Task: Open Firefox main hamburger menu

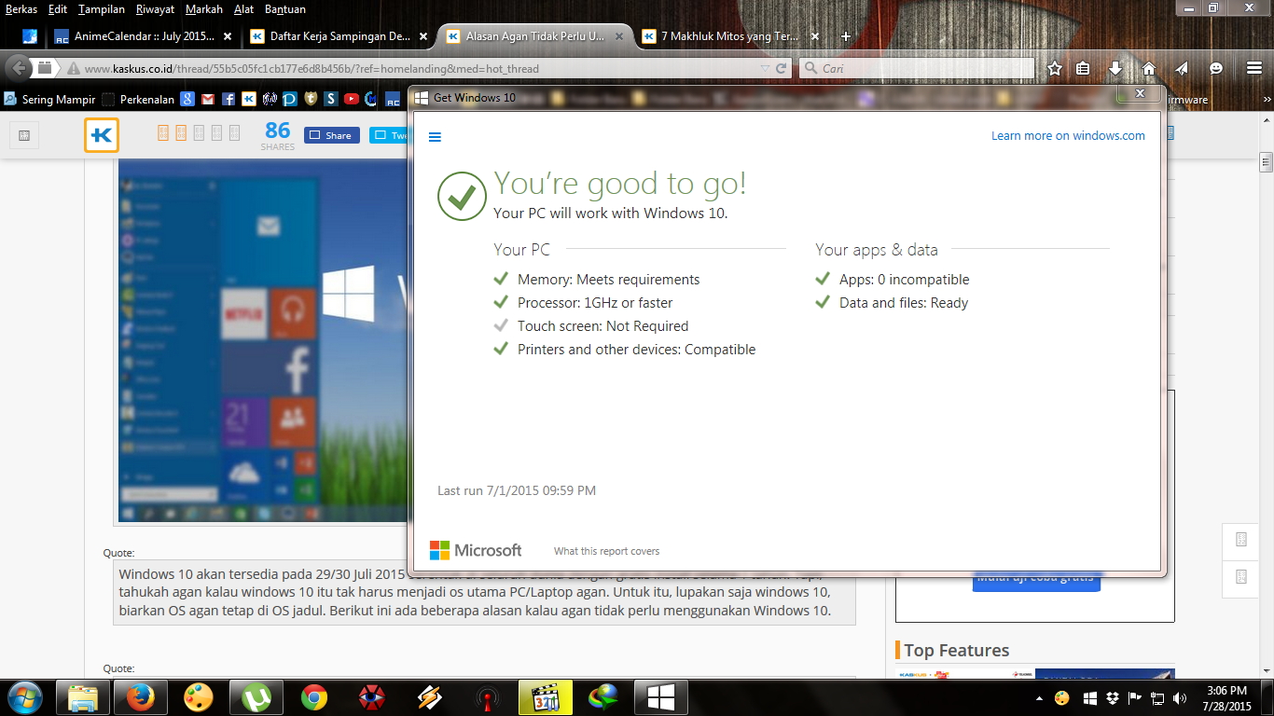Action: [x=1254, y=68]
